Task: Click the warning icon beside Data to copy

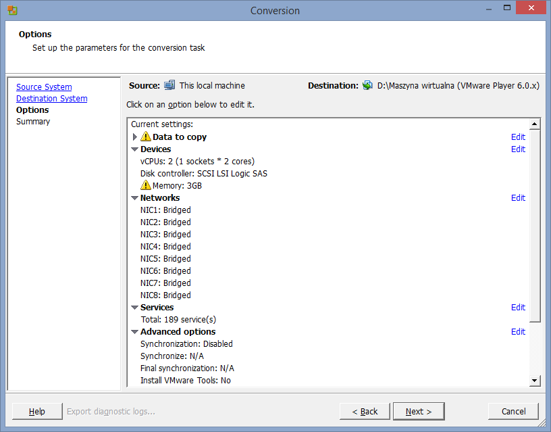Action: pyautogui.click(x=145, y=137)
